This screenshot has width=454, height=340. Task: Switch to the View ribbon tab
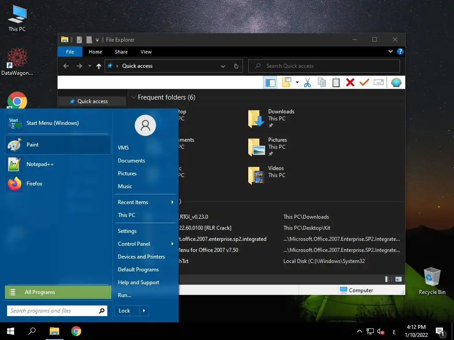click(x=146, y=52)
